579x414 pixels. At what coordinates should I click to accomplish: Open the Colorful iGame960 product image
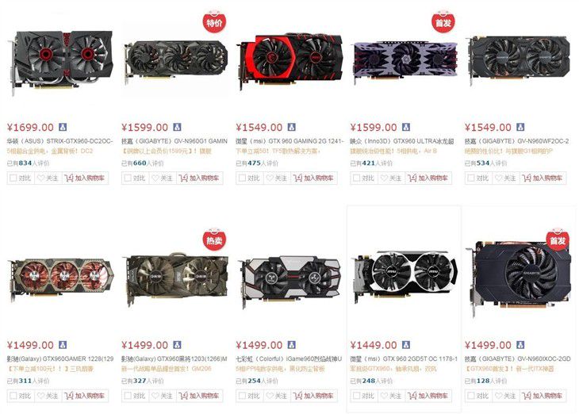tap(289, 279)
